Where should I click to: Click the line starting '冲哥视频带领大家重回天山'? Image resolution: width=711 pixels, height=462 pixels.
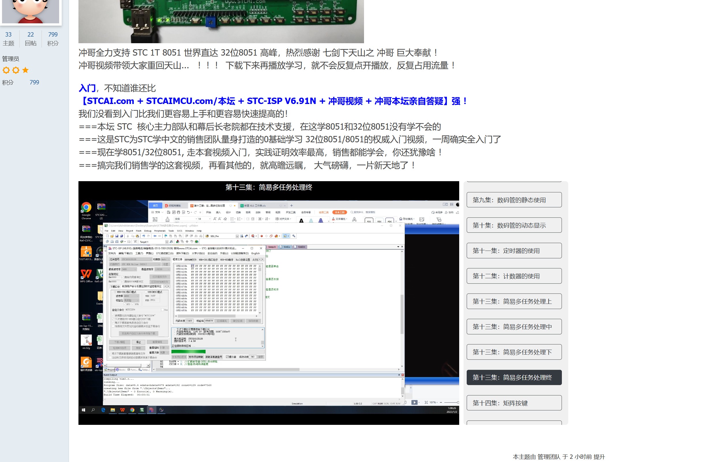click(x=267, y=65)
